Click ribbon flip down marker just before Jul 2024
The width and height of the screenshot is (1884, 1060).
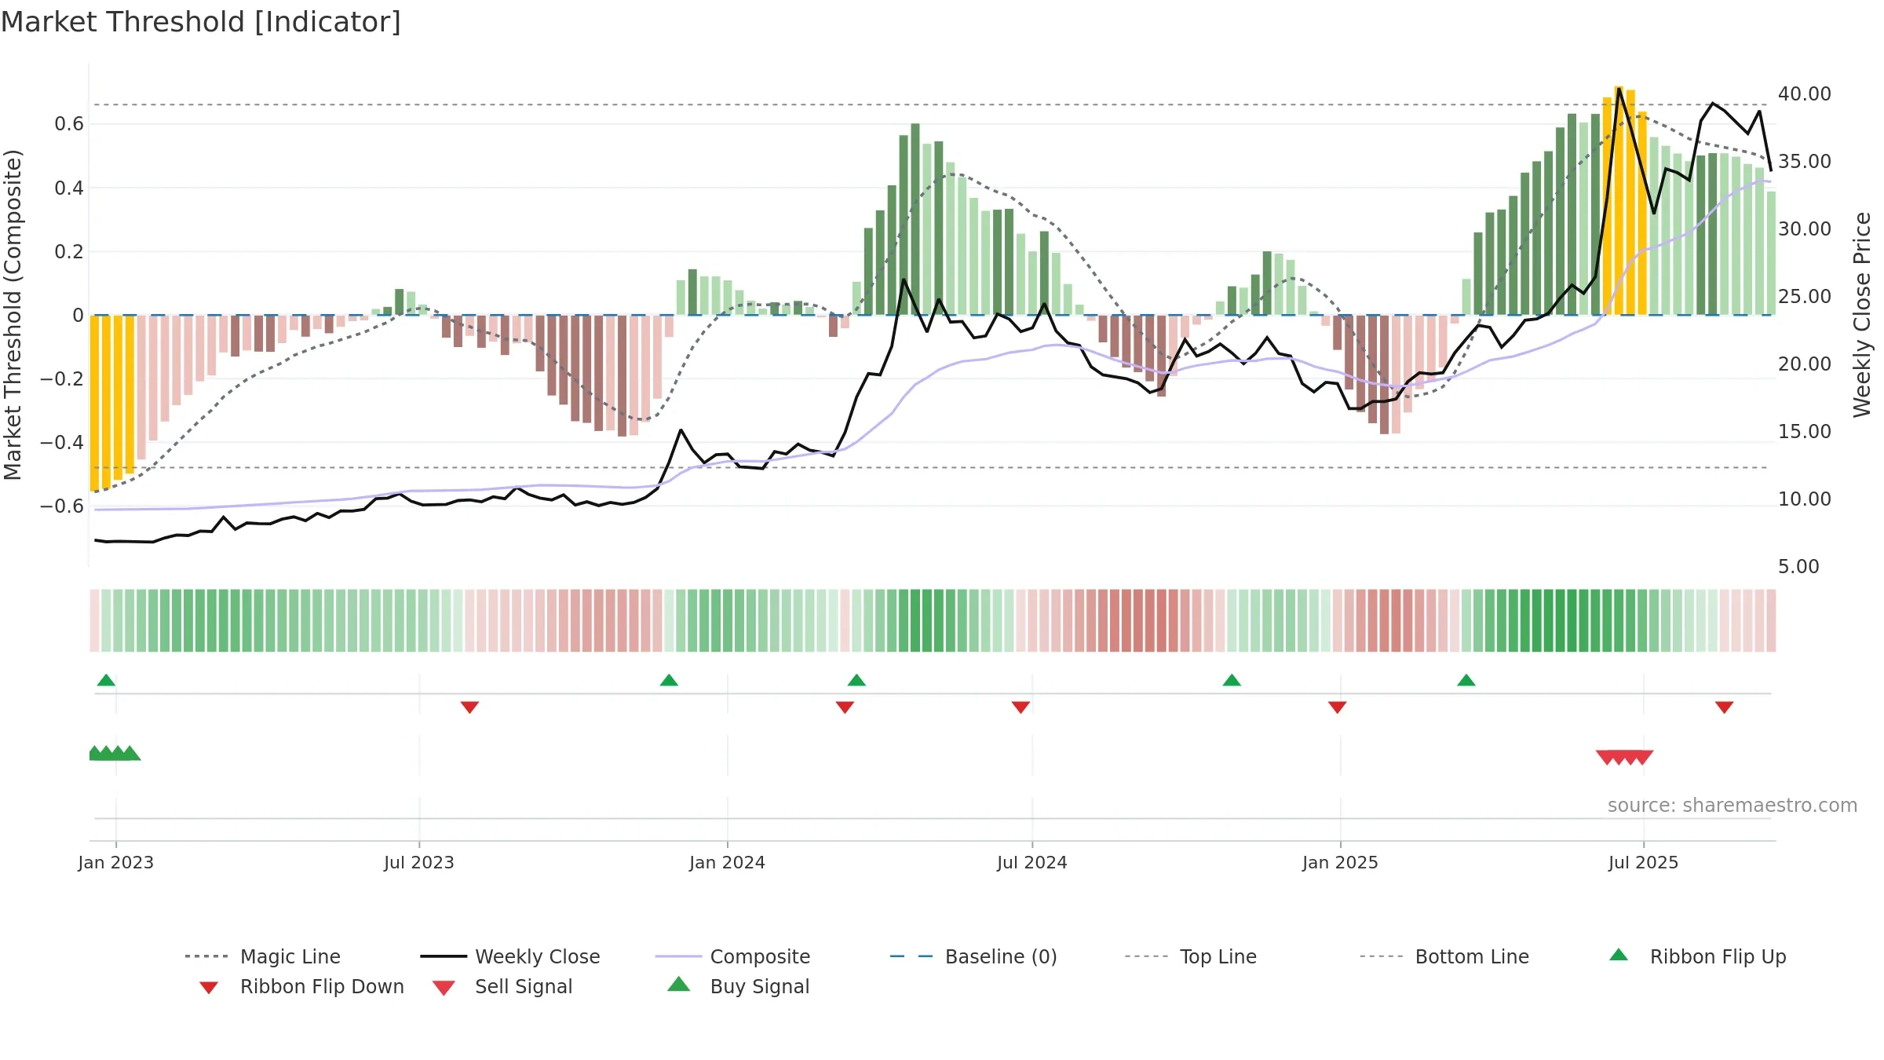(x=1020, y=707)
